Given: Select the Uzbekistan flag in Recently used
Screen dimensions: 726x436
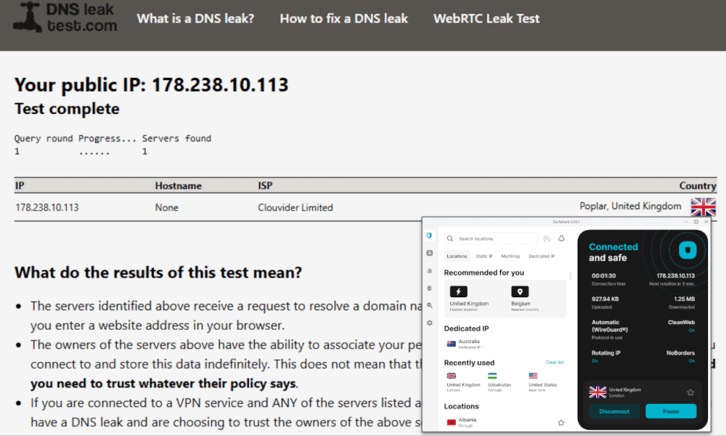Looking at the screenshot, I should [x=492, y=376].
